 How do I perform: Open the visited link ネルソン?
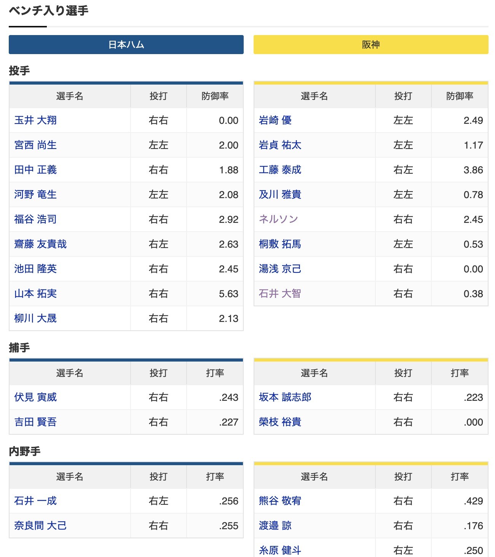278,219
